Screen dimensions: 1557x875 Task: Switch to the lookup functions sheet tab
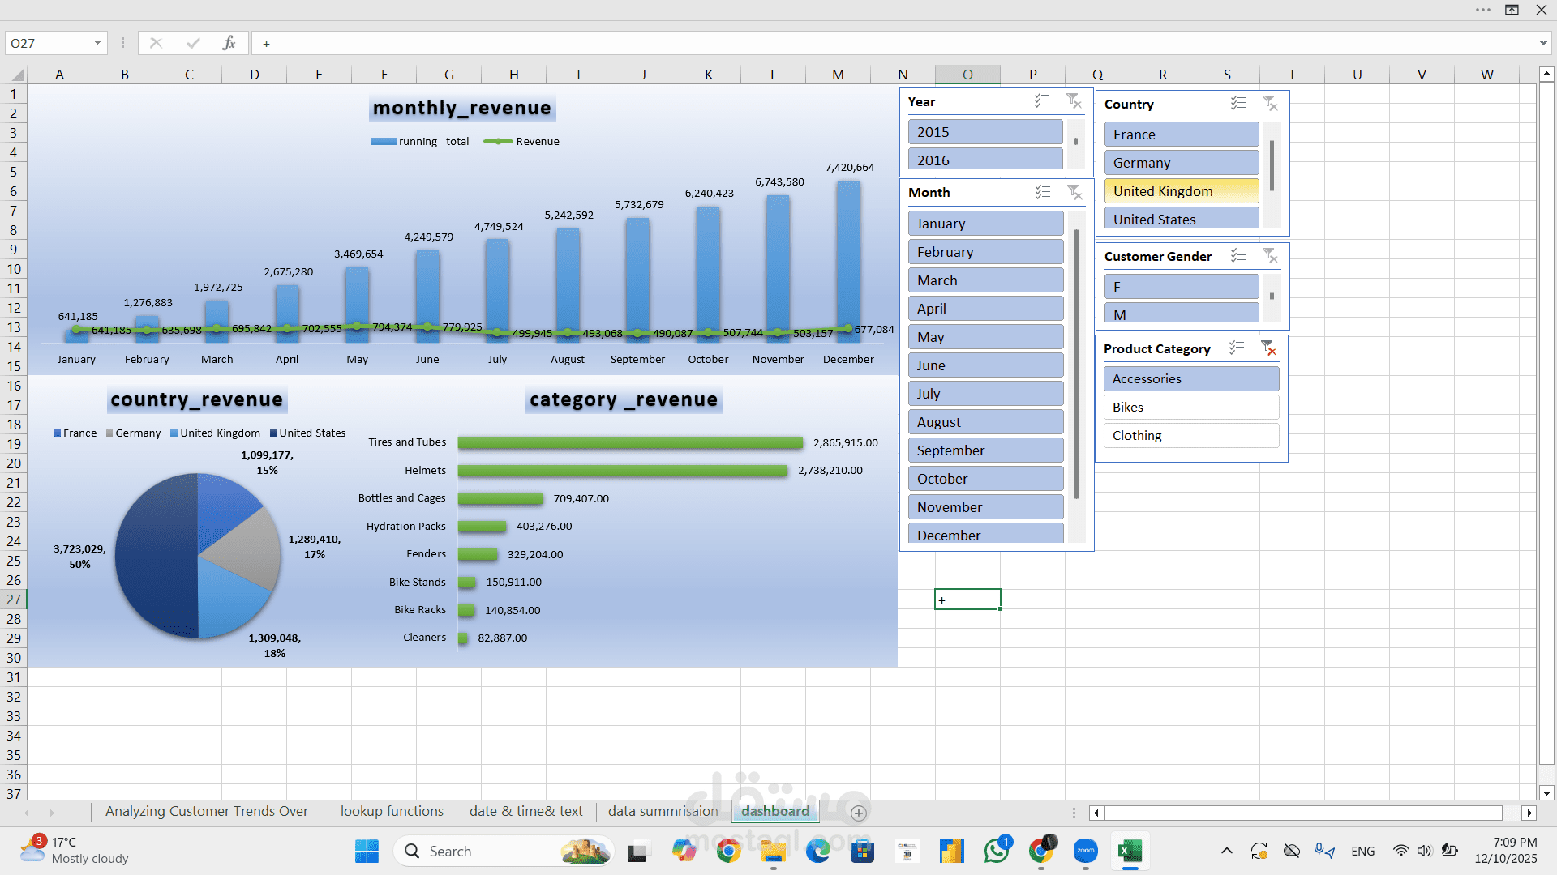tap(392, 811)
